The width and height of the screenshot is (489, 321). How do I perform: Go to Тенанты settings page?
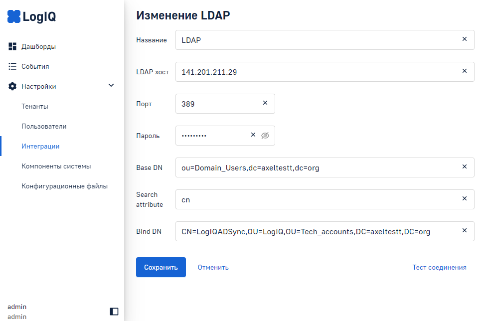(x=35, y=106)
